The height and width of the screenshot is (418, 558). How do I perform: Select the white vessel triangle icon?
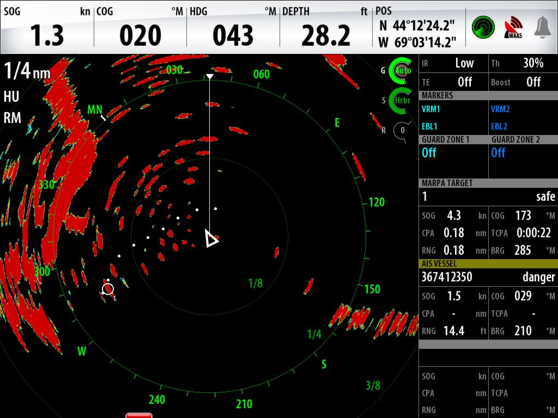[x=212, y=238]
